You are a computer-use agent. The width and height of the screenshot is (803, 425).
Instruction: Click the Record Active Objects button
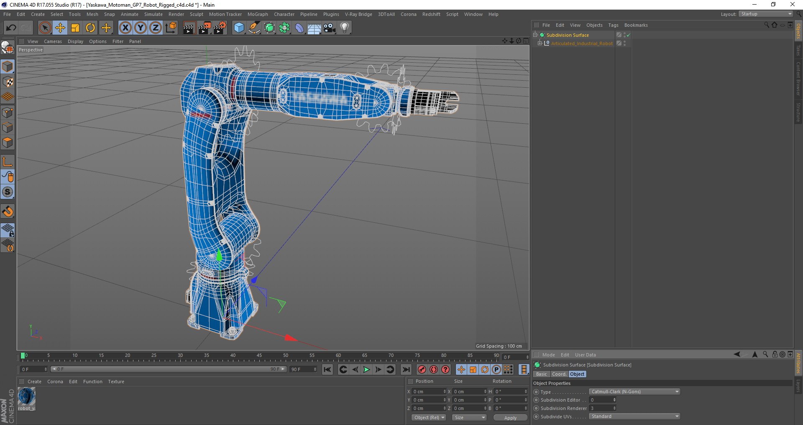click(422, 369)
